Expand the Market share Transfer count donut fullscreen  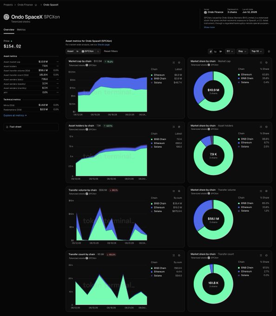pyautogui.click(x=261, y=255)
